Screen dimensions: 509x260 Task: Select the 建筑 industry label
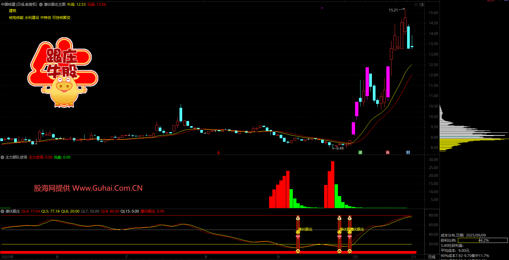tap(13, 11)
